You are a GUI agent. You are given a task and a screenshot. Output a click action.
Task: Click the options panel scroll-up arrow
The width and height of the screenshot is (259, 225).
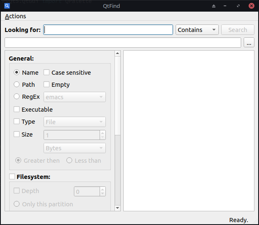[117, 54]
